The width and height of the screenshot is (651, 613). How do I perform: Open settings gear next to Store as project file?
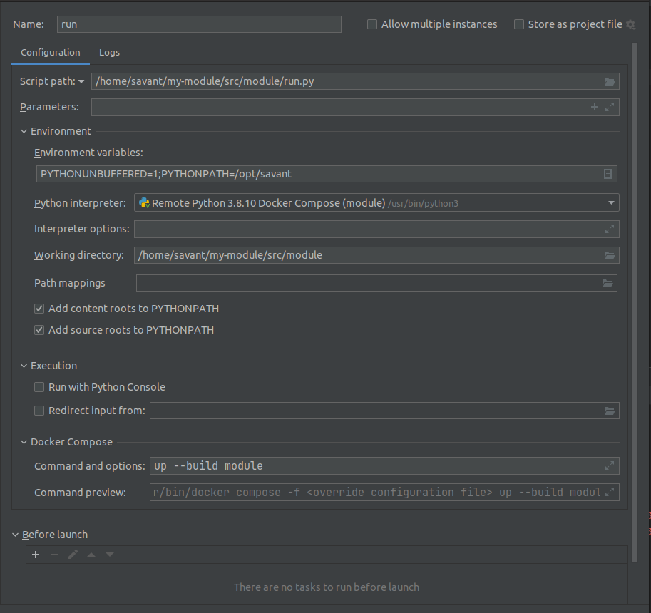[630, 24]
